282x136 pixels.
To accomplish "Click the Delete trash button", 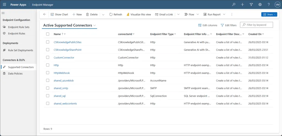I will pyautogui.click(x=92, y=15).
